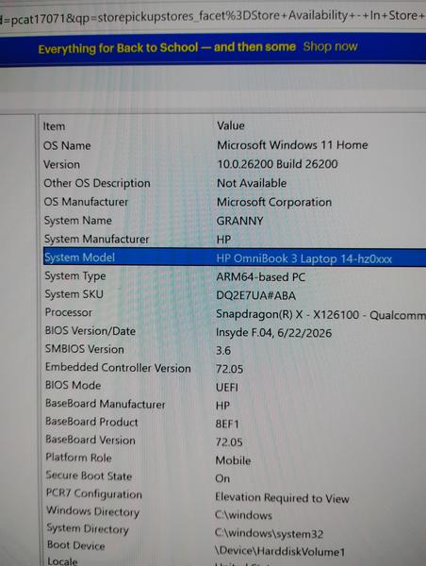The image size is (426, 566).
Task: Select the BaseBoard Manufacturer row label
Action: 105,404
